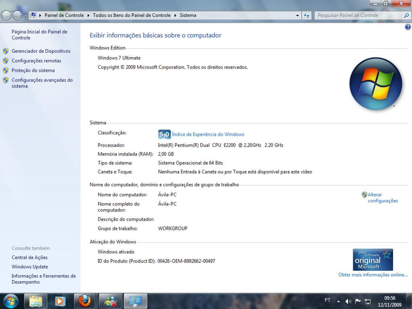Click shield icon beside Configurações avançadas do sistema

click(6, 80)
